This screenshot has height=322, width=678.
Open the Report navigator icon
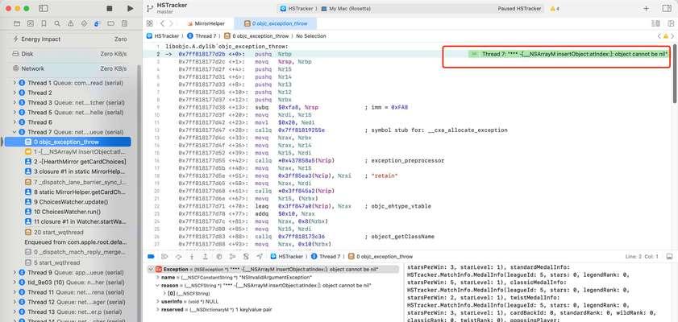[x=124, y=23]
